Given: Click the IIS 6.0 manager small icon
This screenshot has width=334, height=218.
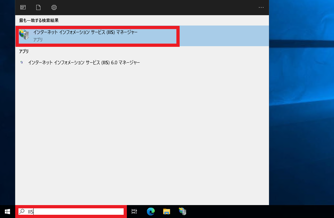Looking at the screenshot, I should point(21,62).
